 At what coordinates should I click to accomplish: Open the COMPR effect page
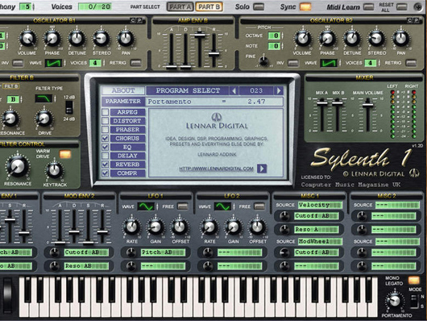pos(127,173)
